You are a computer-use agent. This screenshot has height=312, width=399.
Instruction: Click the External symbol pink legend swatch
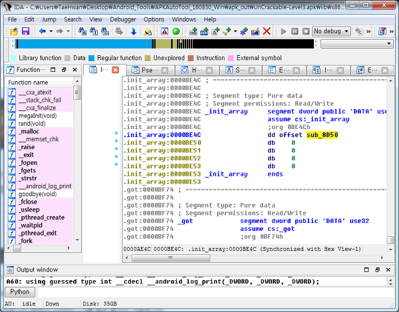(231, 58)
